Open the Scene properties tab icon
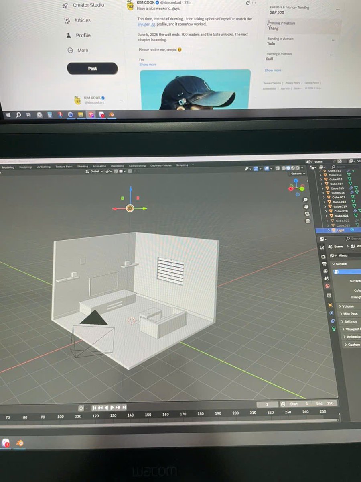Viewport: 361px width, 482px height. [327, 278]
